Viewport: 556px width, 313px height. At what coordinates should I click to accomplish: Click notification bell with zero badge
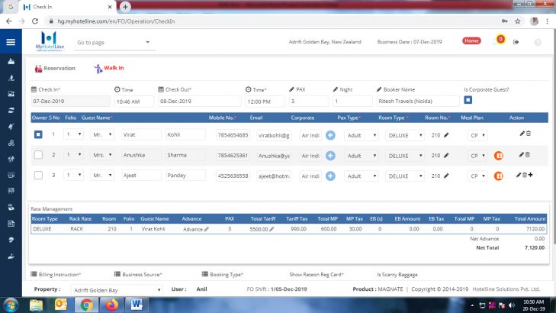(500, 40)
